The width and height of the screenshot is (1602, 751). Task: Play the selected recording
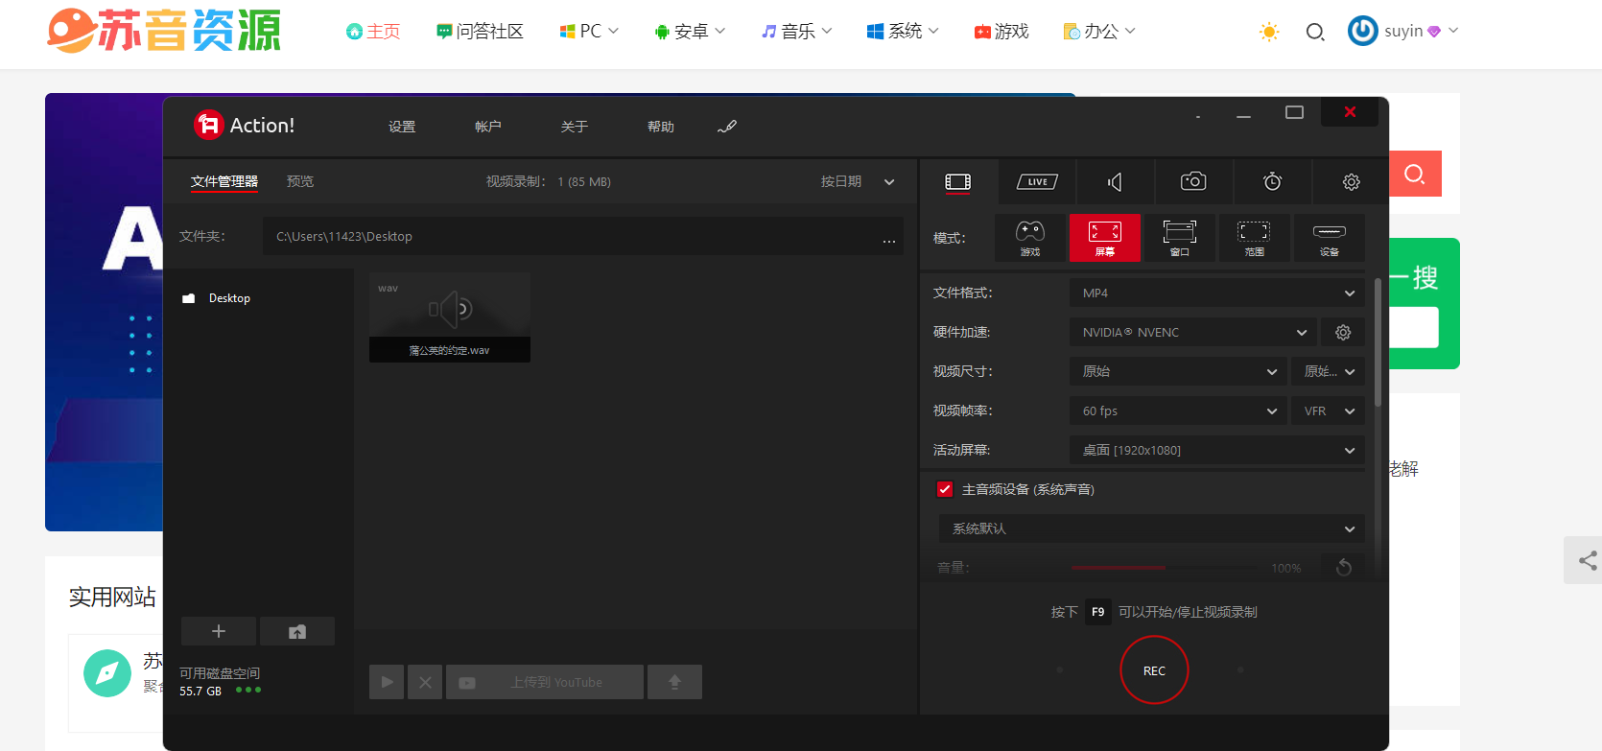click(x=387, y=682)
